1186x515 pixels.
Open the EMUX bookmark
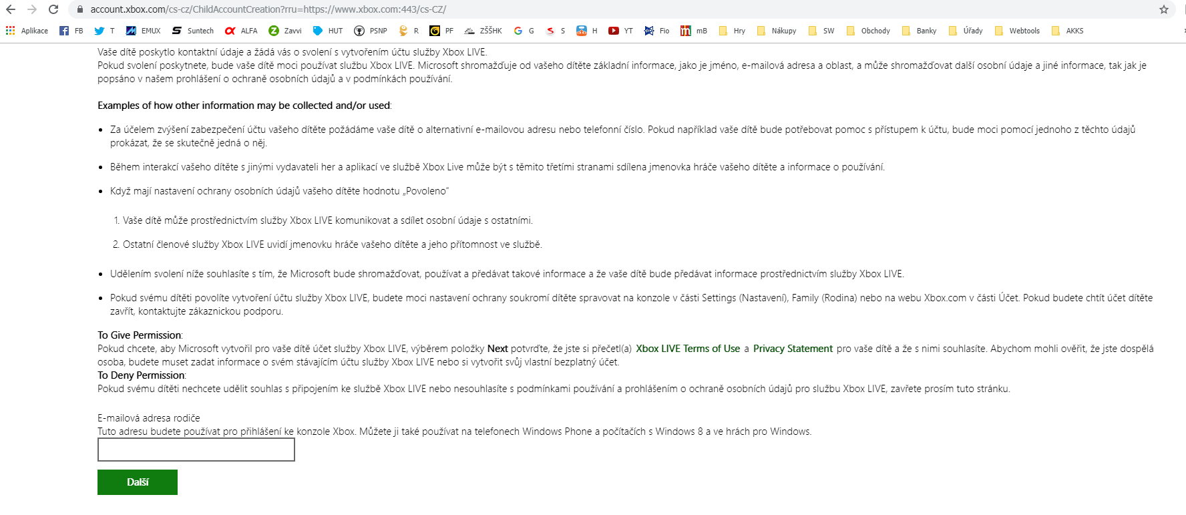tap(144, 31)
